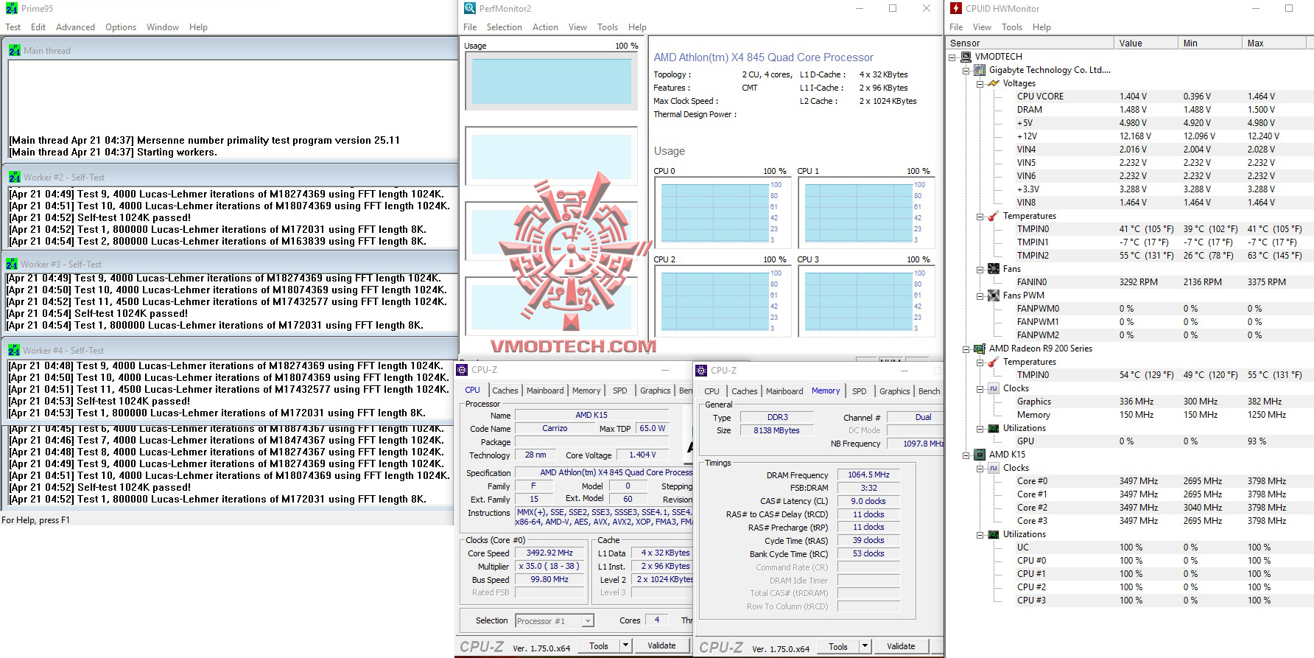The image size is (1314, 658).
Task: Click the Clocks icon under AMD K15
Action: (x=994, y=468)
